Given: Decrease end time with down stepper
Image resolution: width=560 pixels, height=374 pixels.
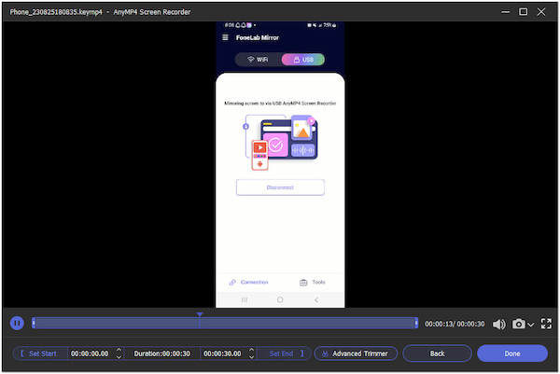Looking at the screenshot, I should 251,356.
